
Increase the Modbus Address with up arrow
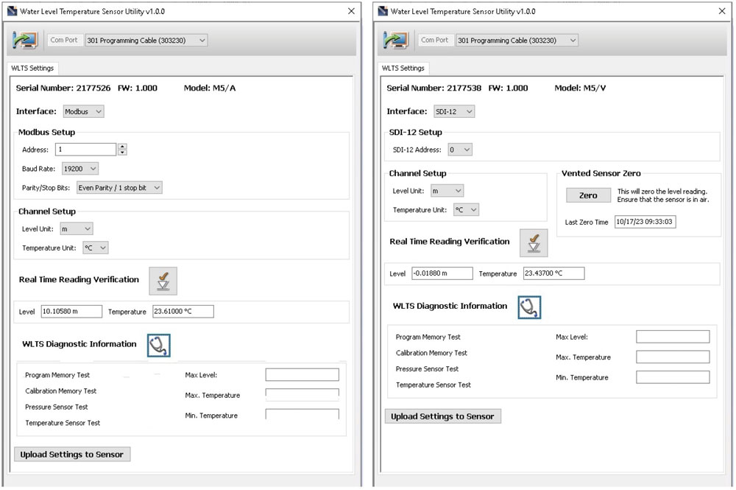[x=122, y=147]
